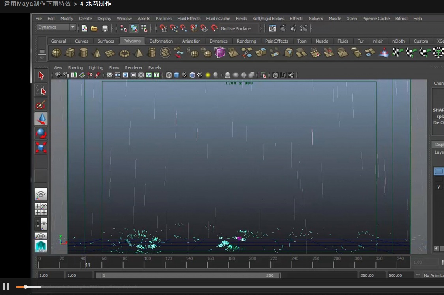Open the viewport Panels menu
The height and width of the screenshot is (295, 444).
coord(154,67)
